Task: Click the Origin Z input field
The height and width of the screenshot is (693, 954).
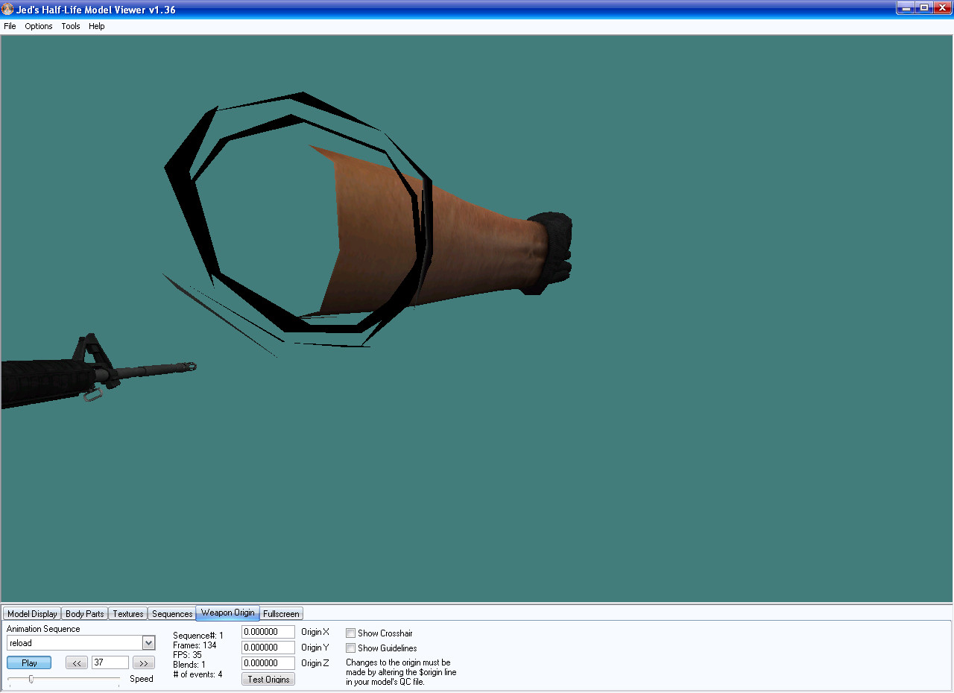Action: 268,663
